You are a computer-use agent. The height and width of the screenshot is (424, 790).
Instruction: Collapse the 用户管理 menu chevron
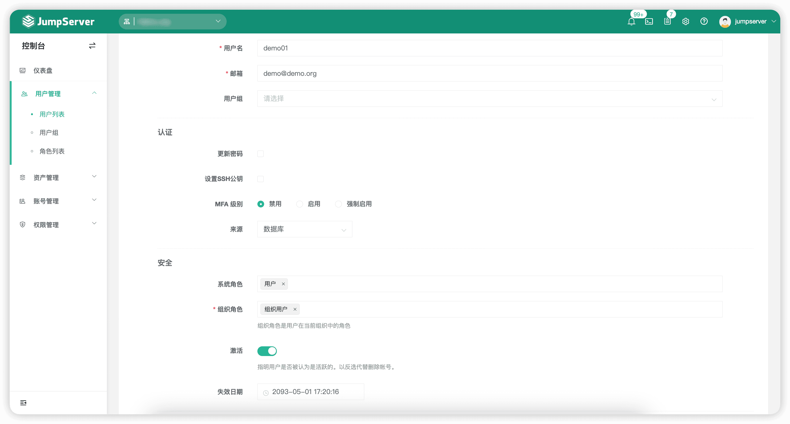tap(94, 93)
